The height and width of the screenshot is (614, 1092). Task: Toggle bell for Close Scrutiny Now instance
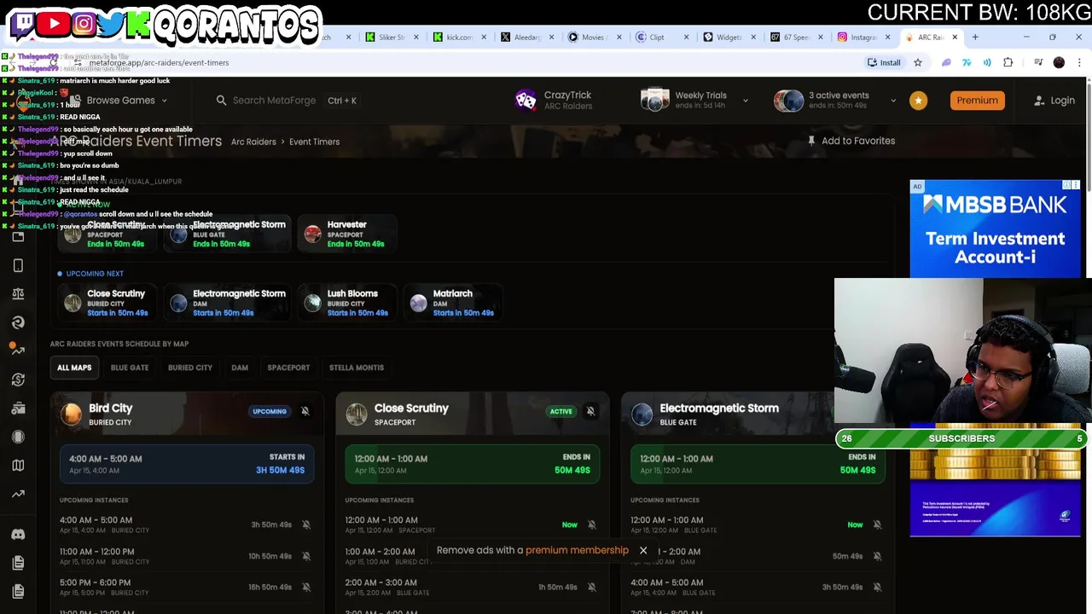592,524
